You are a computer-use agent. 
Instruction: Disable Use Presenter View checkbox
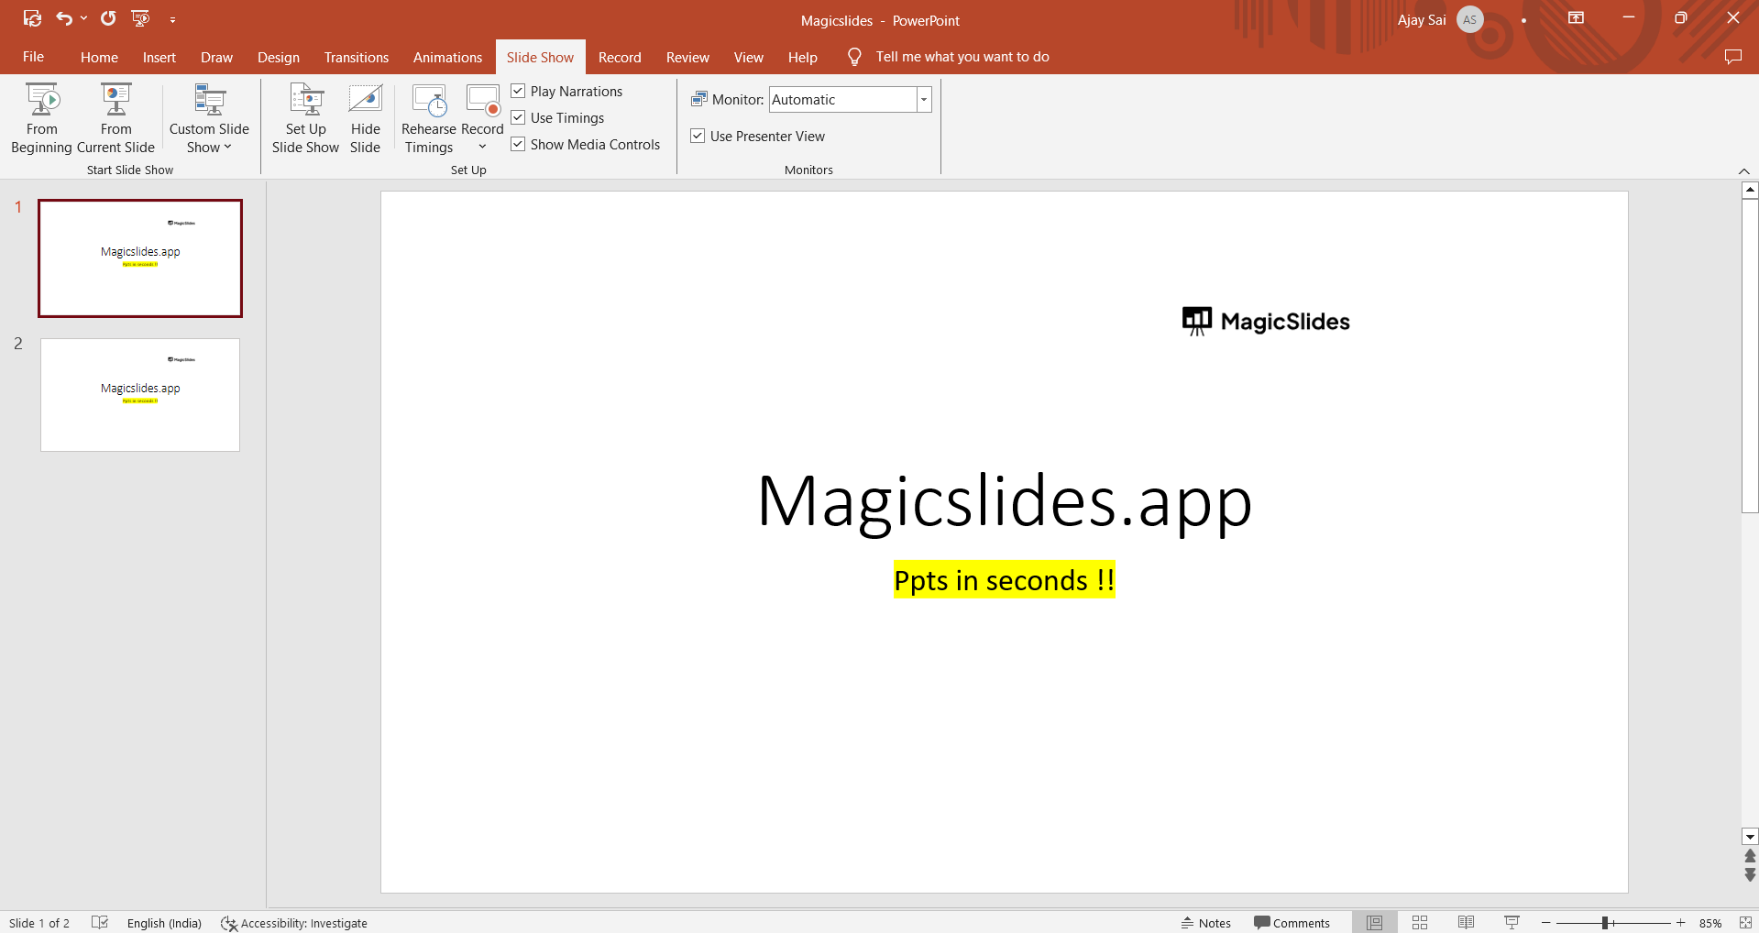click(698, 136)
